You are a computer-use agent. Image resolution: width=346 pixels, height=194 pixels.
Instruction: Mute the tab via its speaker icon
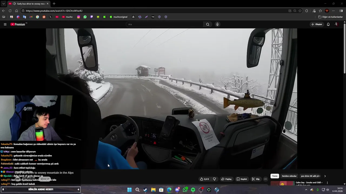(14, 4)
